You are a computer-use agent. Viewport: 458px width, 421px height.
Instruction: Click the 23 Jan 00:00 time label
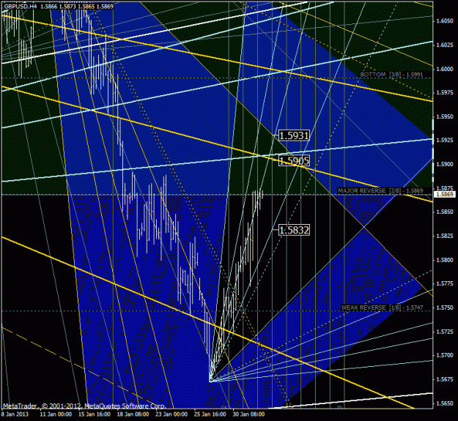pyautogui.click(x=171, y=414)
